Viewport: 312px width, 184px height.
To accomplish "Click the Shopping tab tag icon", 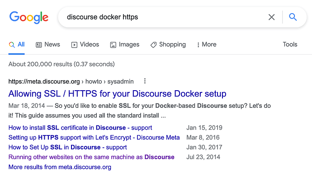I will pos(153,45).
